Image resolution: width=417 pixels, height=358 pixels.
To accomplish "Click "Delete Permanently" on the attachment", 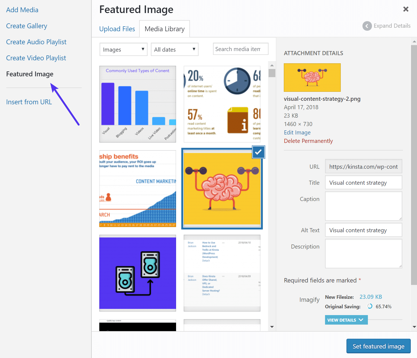I will (x=308, y=141).
